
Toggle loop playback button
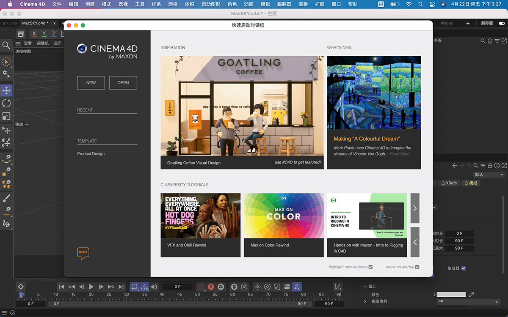[x=134, y=287]
